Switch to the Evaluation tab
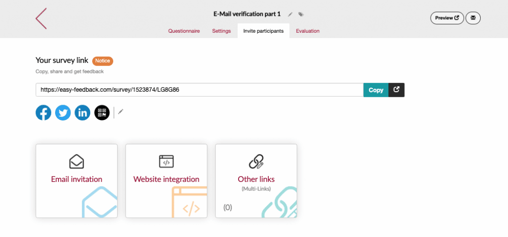This screenshot has height=237, width=508. (x=308, y=31)
